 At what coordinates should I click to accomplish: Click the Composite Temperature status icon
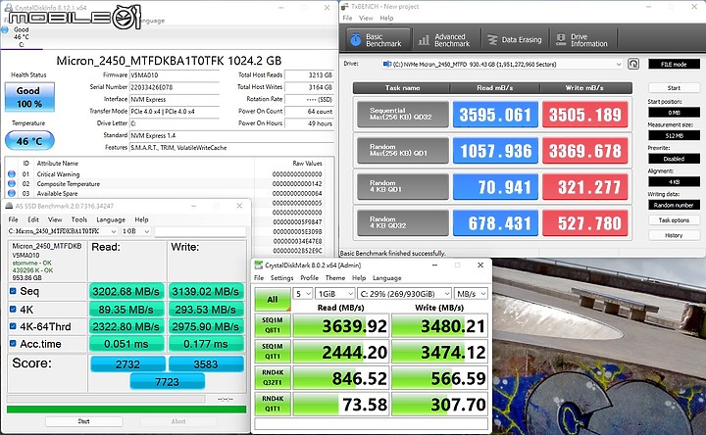click(11, 183)
